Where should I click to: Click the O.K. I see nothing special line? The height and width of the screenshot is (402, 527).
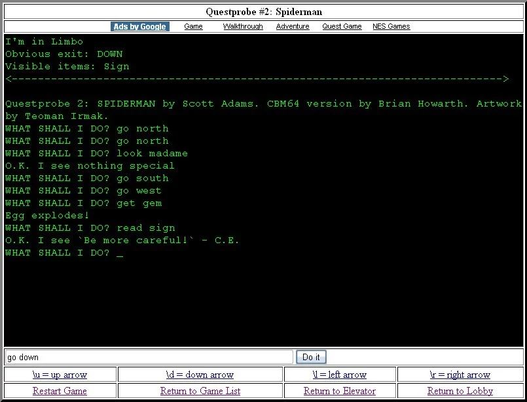coord(90,166)
